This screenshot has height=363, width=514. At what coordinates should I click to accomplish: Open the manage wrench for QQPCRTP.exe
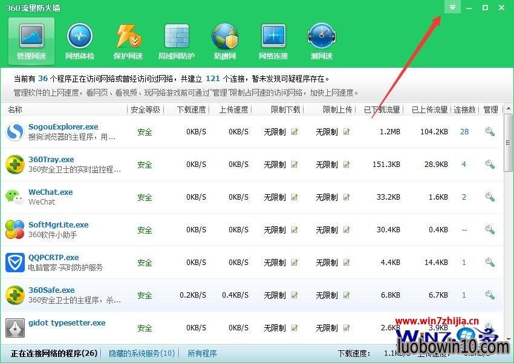coord(490,263)
